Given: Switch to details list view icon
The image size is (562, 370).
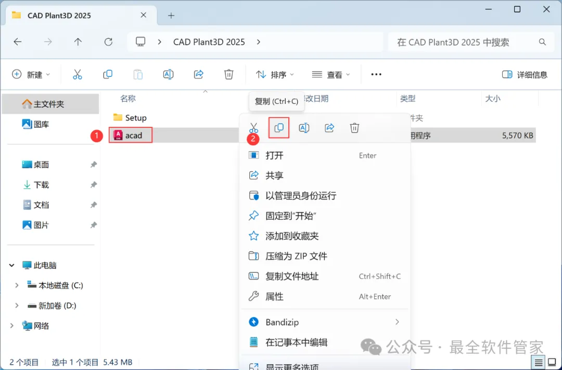Looking at the screenshot, I should 539,363.
